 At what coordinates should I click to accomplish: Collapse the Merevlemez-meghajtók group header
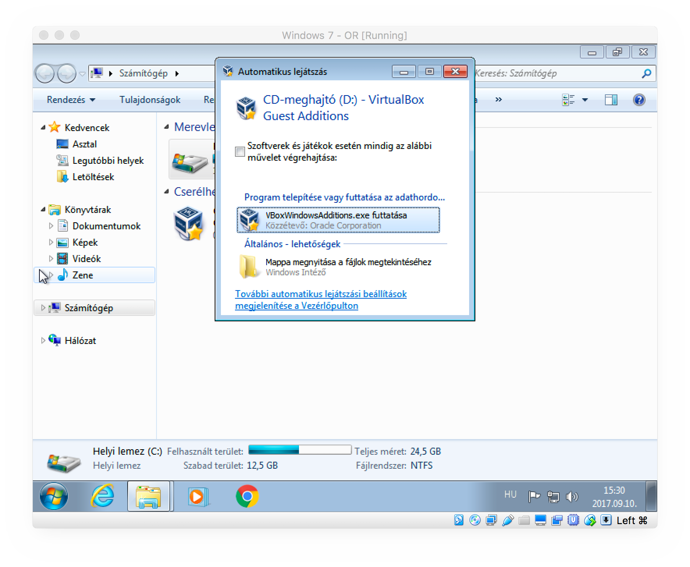tap(167, 127)
